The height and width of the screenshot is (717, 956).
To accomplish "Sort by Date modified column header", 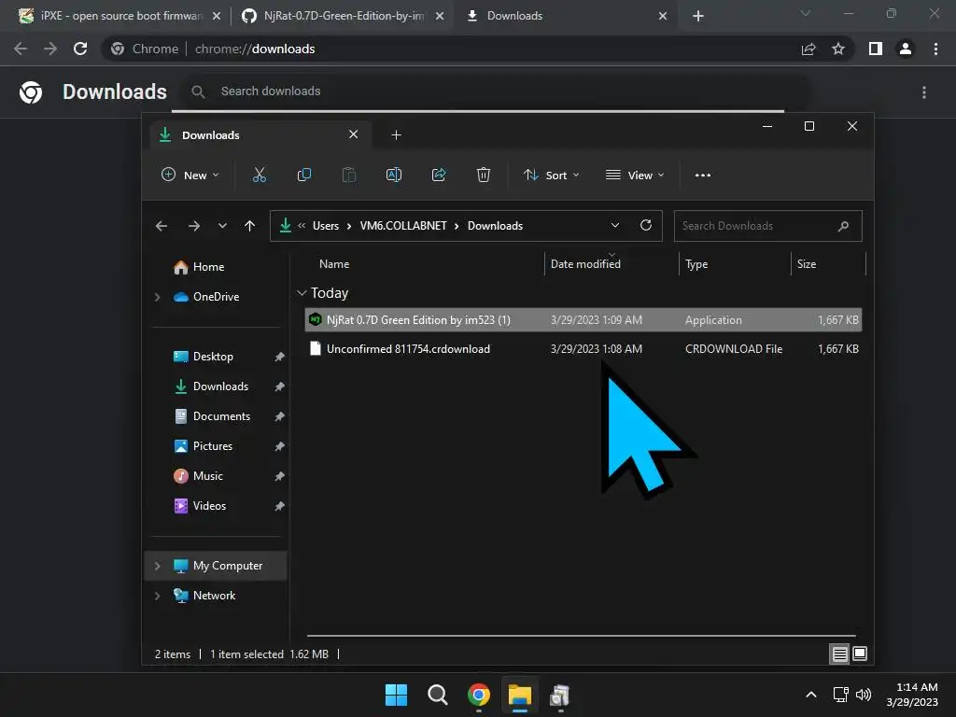I will 585,264.
